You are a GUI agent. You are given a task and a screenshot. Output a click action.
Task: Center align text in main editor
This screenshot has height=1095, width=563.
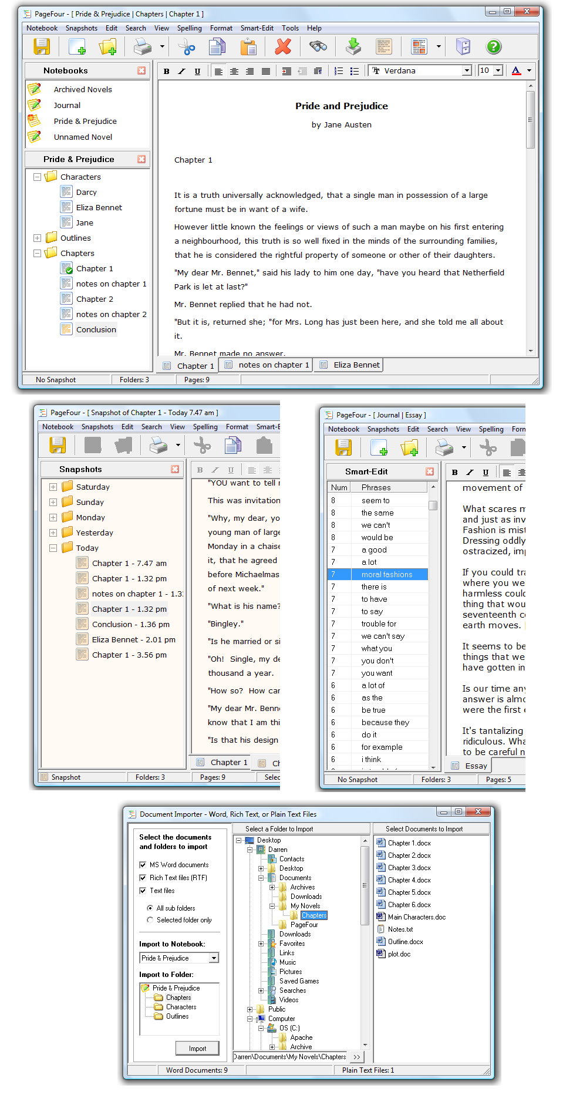(234, 71)
